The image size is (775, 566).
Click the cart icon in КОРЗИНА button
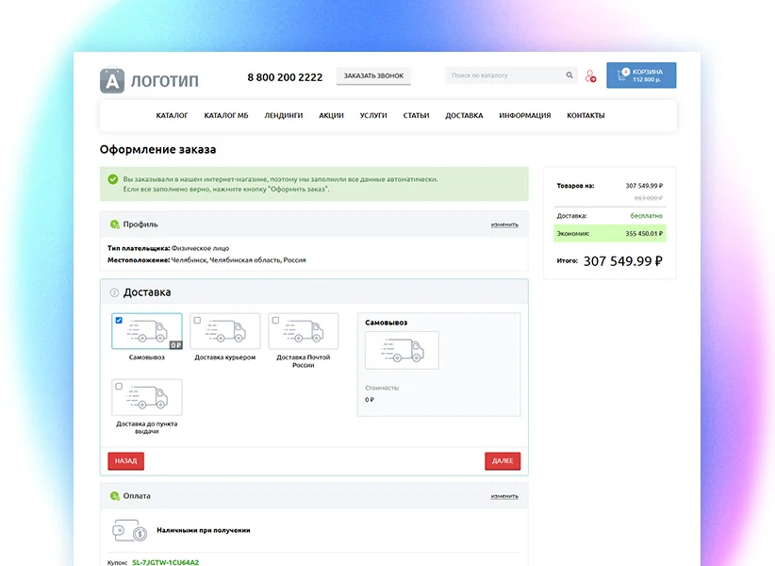click(x=622, y=75)
